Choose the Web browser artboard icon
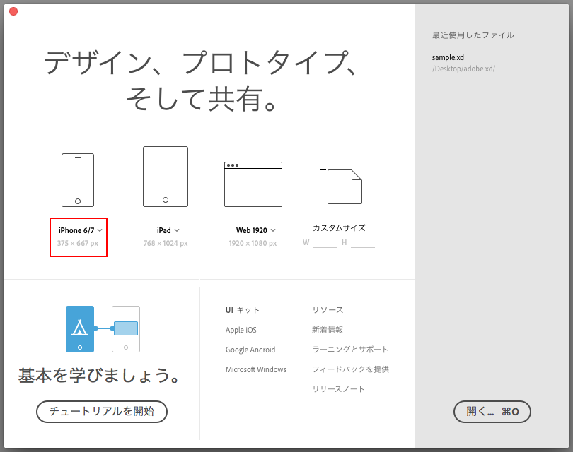 [253, 184]
